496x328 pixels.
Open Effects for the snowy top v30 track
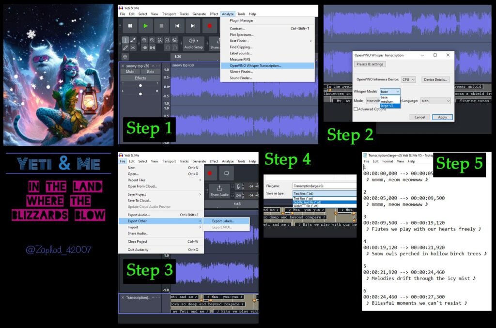point(140,78)
